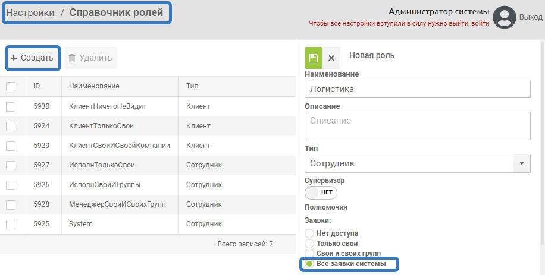Open the МенеджерСвоиИСвоихГрупп role row

point(117,204)
